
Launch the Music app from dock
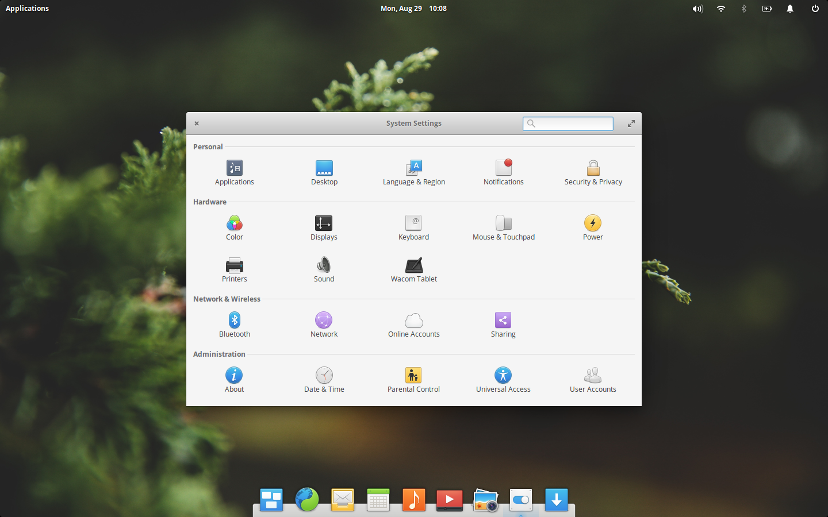[414, 500]
